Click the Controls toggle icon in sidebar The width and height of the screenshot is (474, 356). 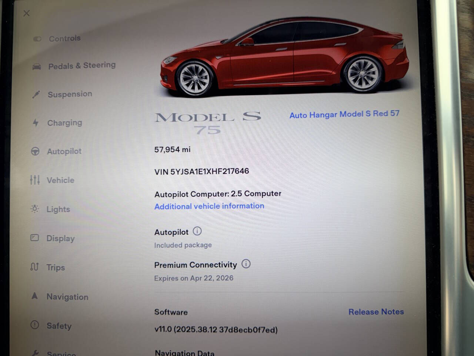coord(37,39)
